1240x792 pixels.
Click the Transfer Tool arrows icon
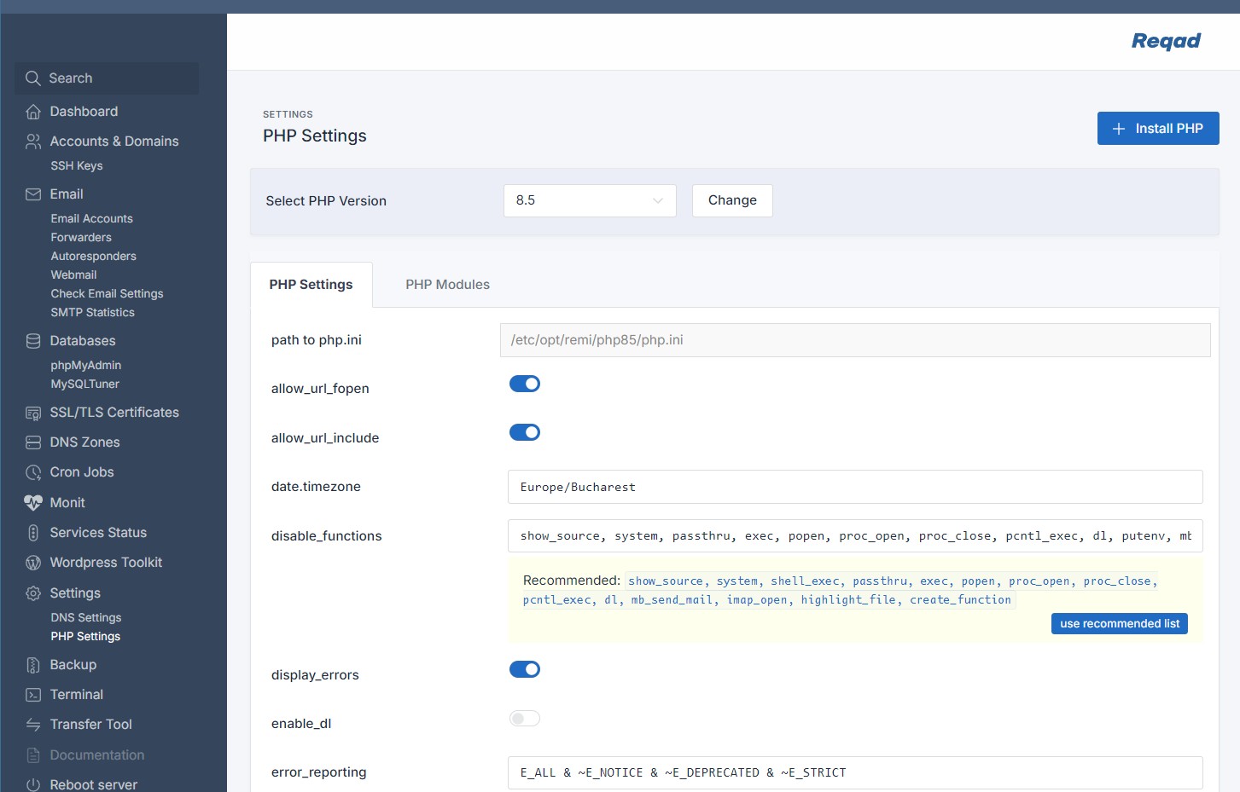(x=33, y=725)
